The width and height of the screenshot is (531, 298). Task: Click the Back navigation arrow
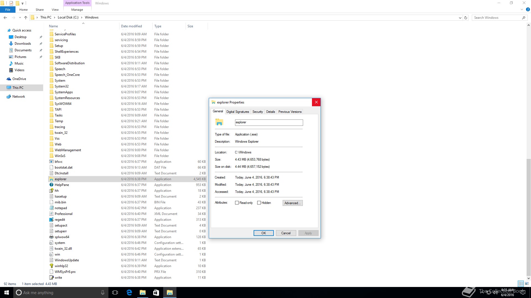click(x=5, y=17)
